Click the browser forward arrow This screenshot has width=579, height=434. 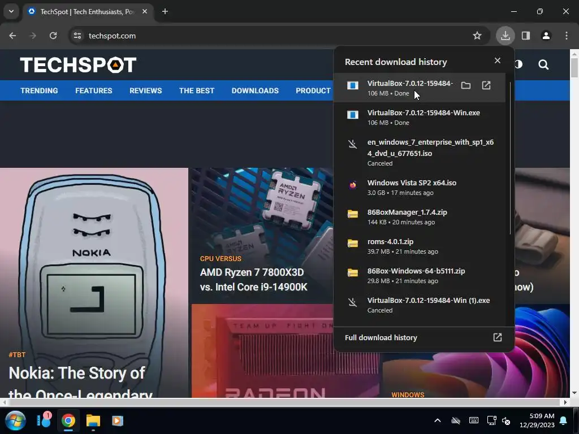coord(33,36)
